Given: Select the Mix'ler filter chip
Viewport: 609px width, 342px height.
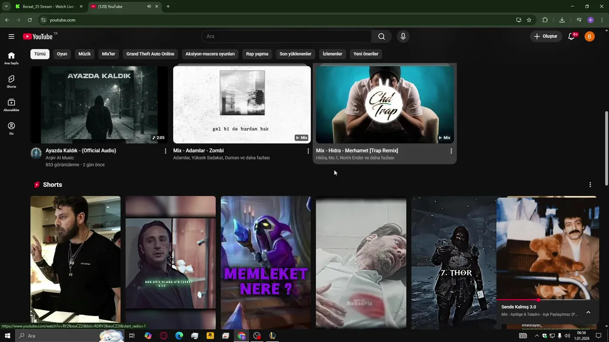Looking at the screenshot, I should click(x=108, y=54).
